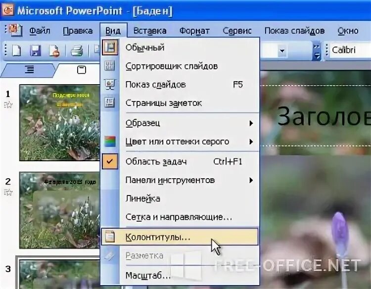Open the Окно menu

pos(348,31)
